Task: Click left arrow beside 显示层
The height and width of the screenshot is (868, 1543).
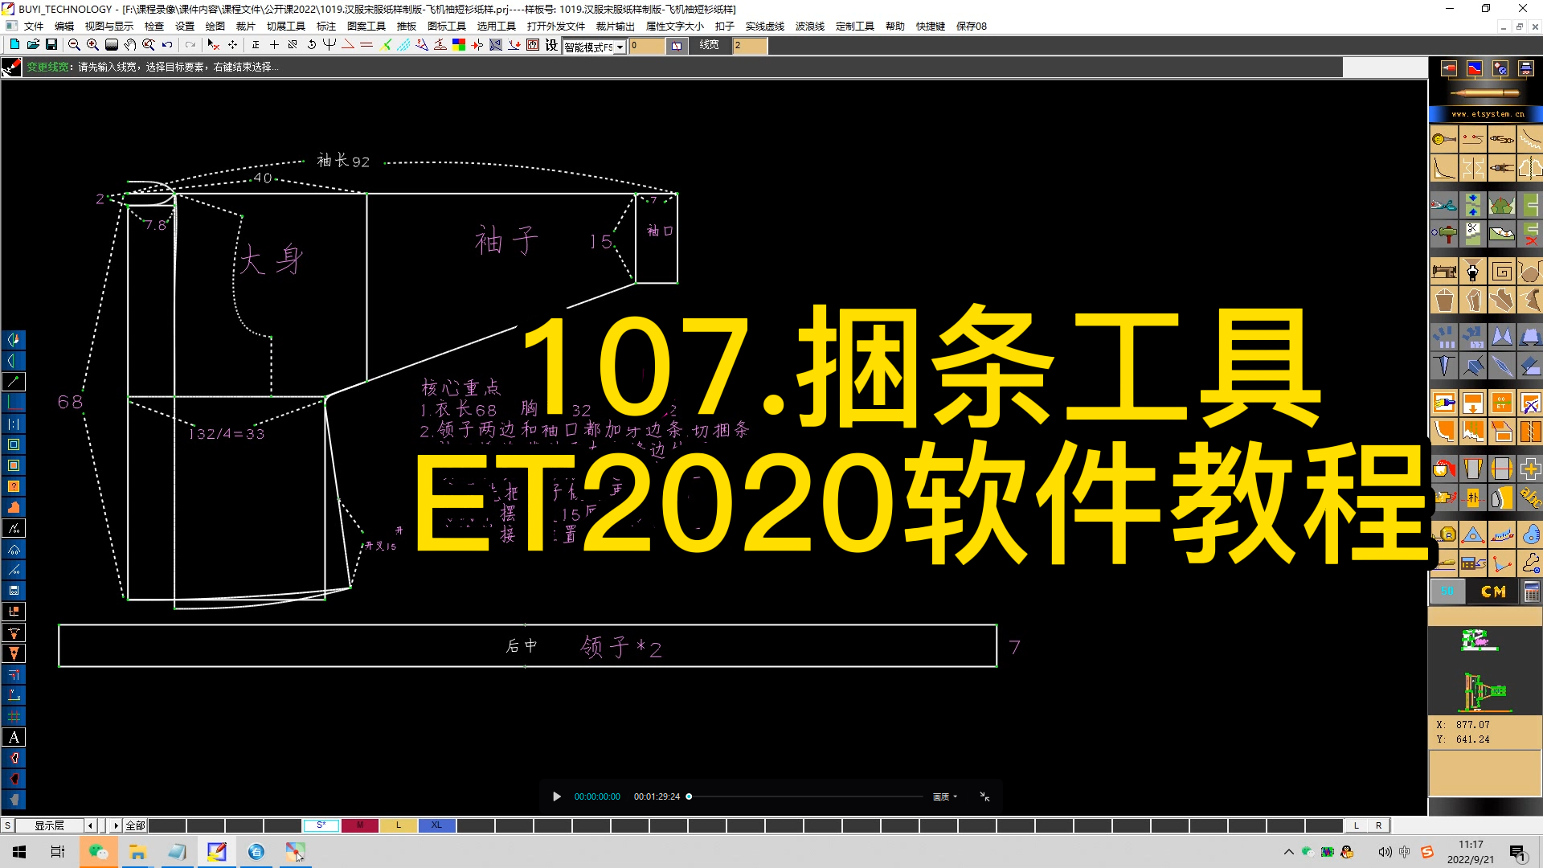Action: 91,825
